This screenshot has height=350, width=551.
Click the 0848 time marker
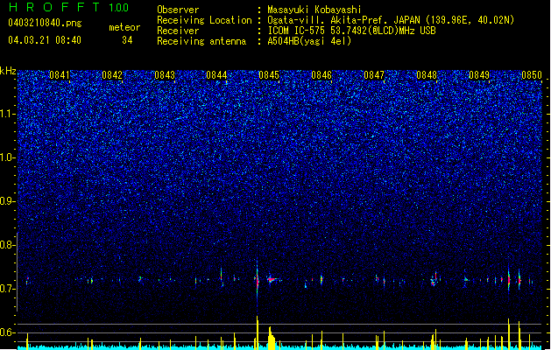tap(427, 75)
